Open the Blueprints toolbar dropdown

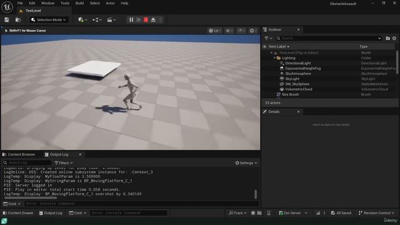97,19
